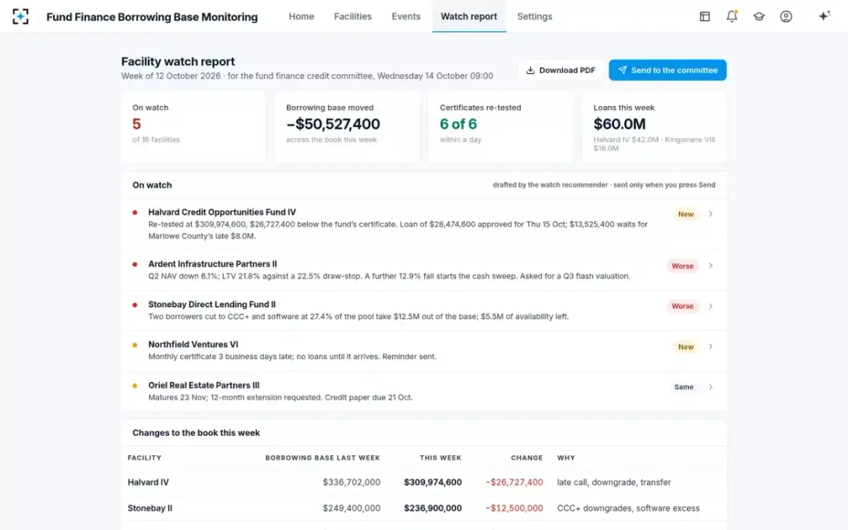Click the $309,974,600 table cell
The width and height of the screenshot is (848, 530).
click(433, 483)
